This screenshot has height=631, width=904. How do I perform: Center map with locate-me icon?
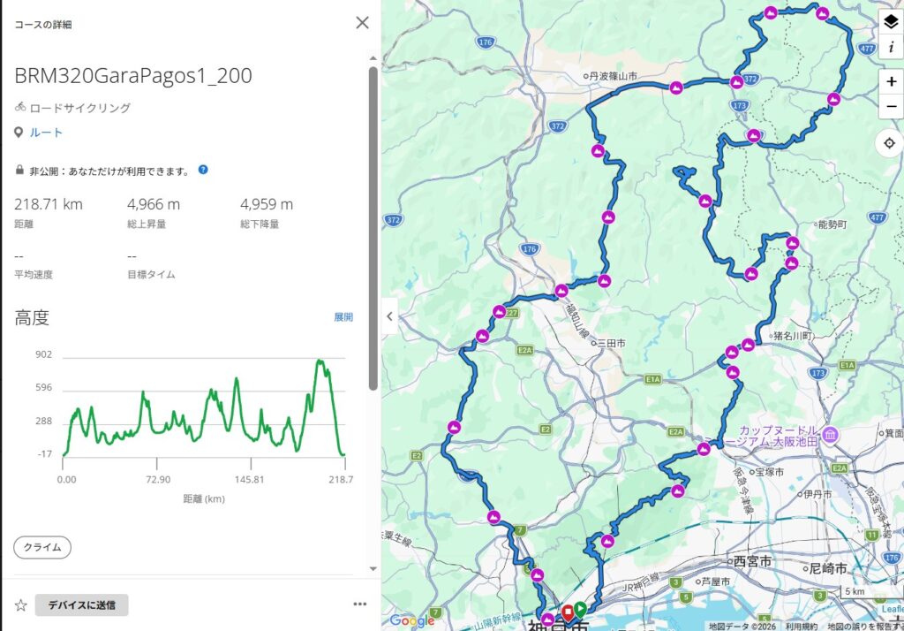890,143
